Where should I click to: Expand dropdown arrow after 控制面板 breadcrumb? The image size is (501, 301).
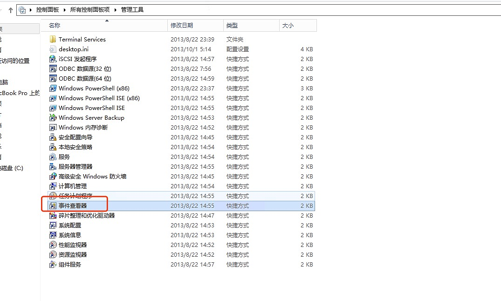coord(66,10)
